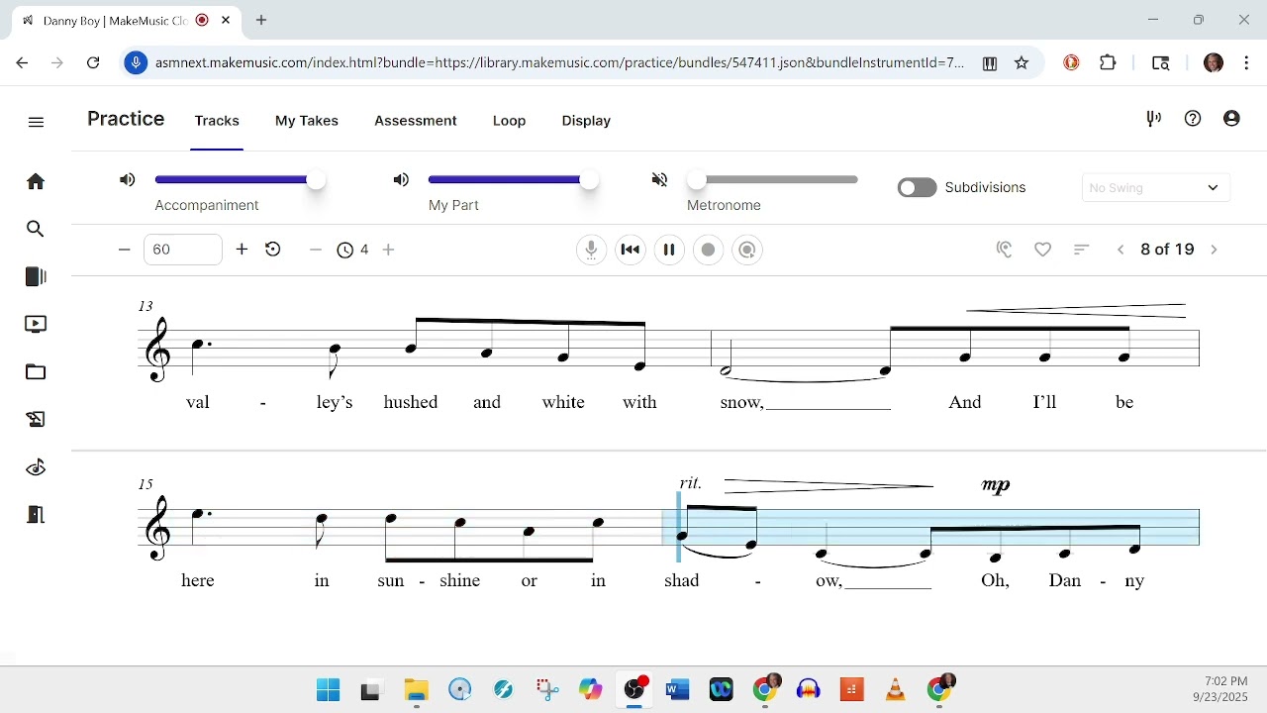Go to the next page arrow
The height and width of the screenshot is (713, 1267).
point(1214,250)
